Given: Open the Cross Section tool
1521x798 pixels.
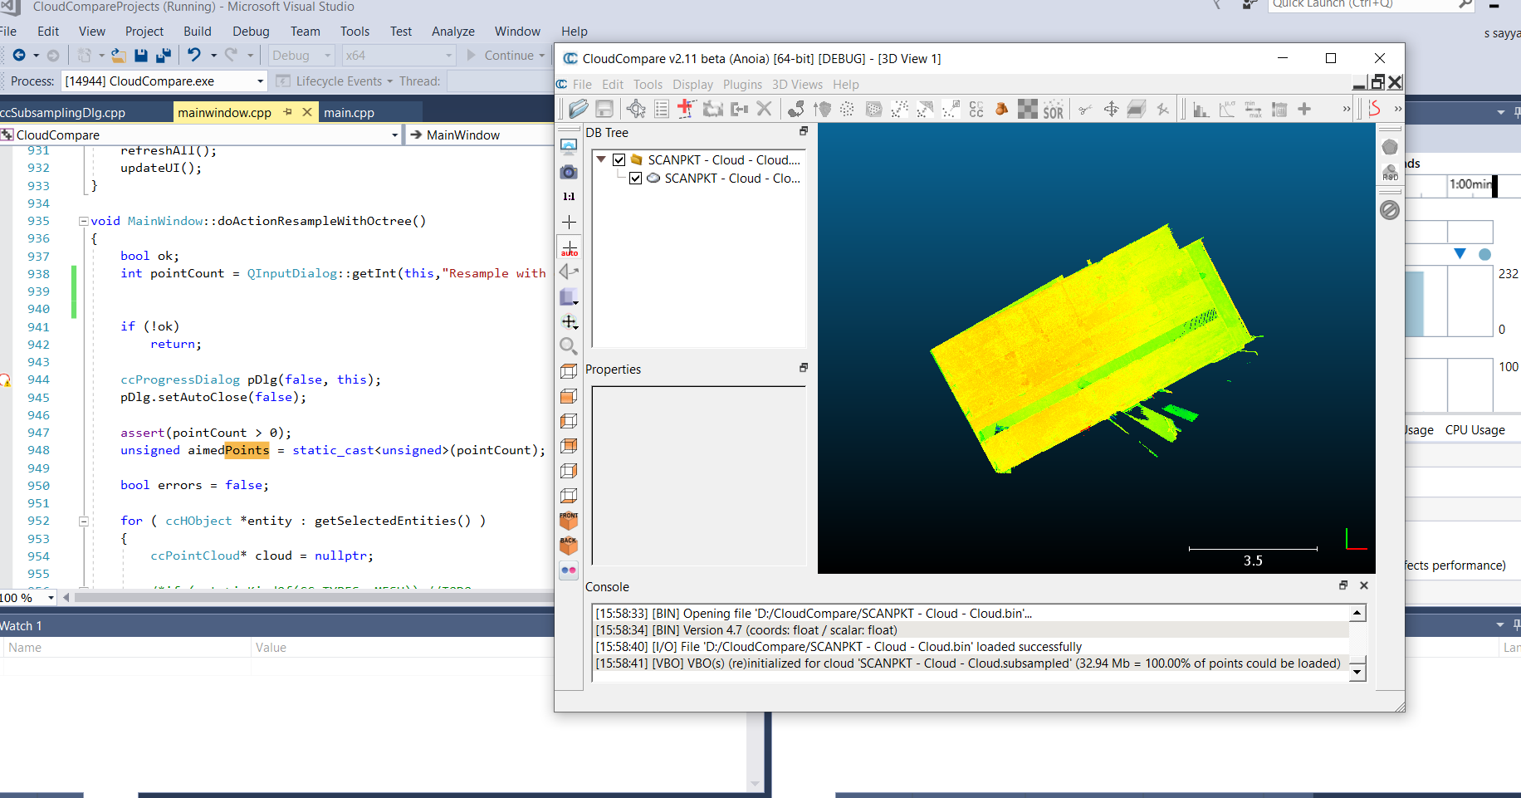Looking at the screenshot, I should tap(1137, 109).
